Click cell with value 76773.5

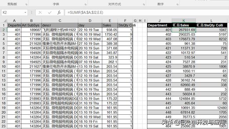pos(184,117)
